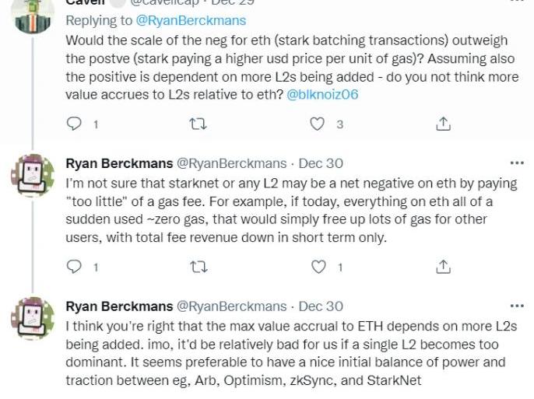Retweet Ryan's tweet about gas fee revenue
534x399 pixels.
[198, 267]
